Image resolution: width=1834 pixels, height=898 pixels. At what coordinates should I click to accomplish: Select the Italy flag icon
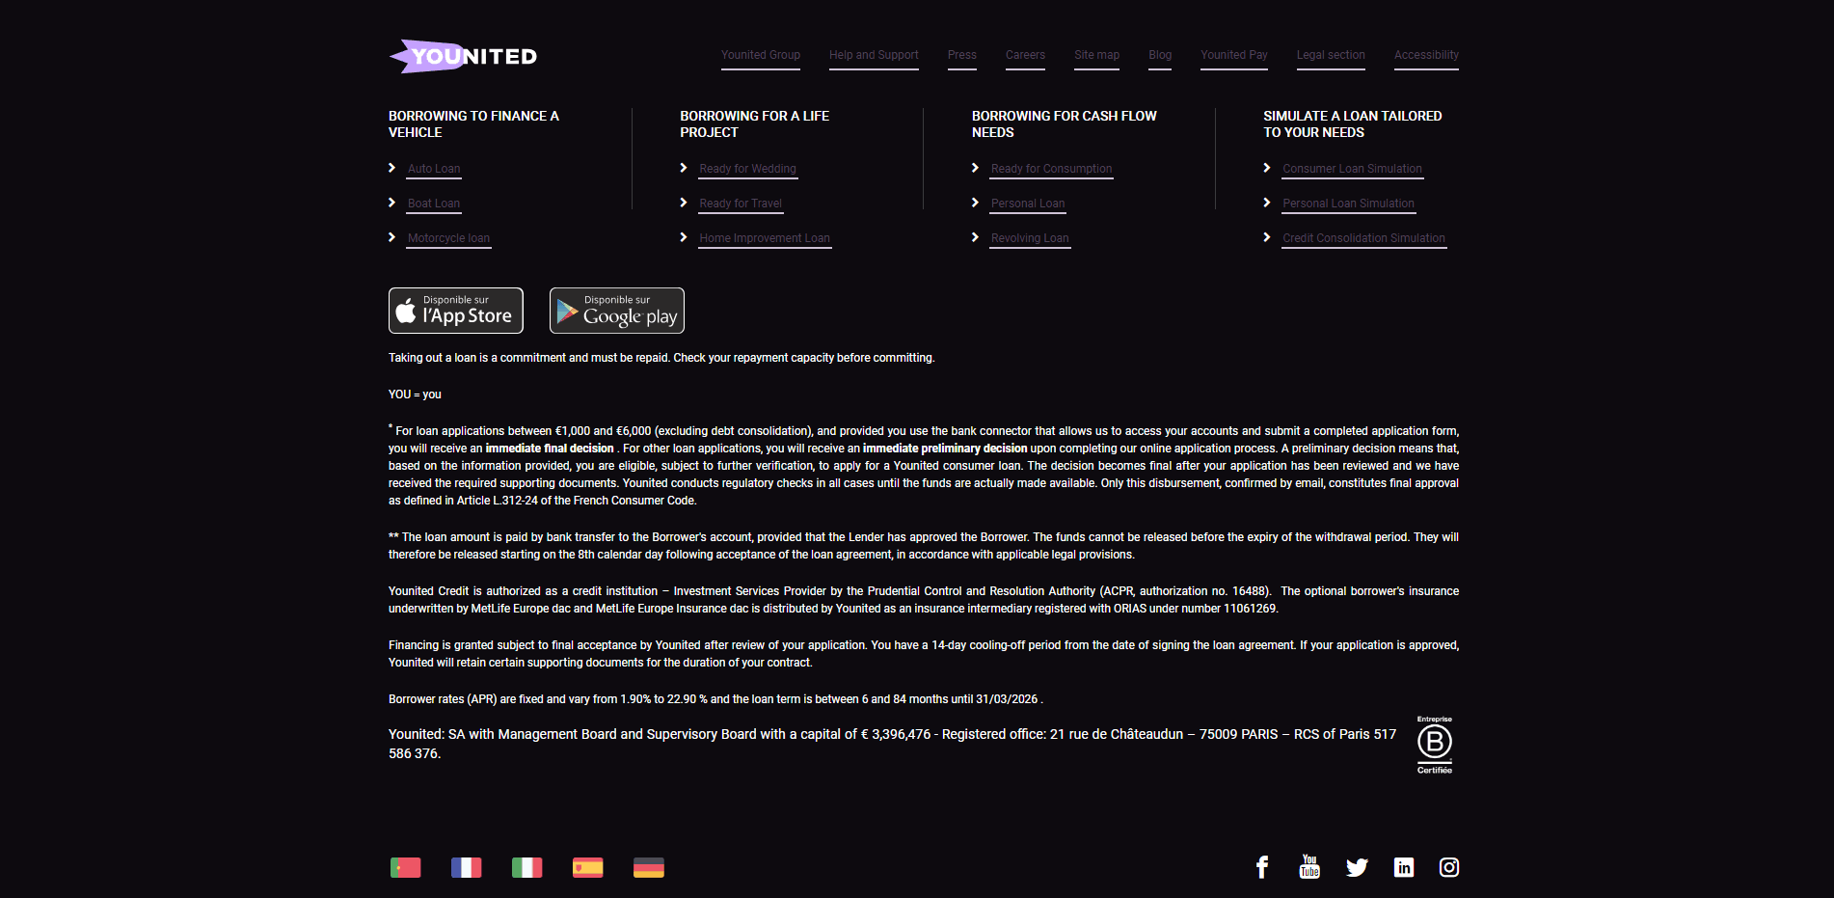point(527,867)
